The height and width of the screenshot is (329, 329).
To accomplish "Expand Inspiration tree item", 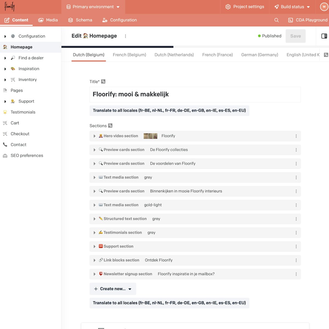I will pyautogui.click(x=5, y=69).
